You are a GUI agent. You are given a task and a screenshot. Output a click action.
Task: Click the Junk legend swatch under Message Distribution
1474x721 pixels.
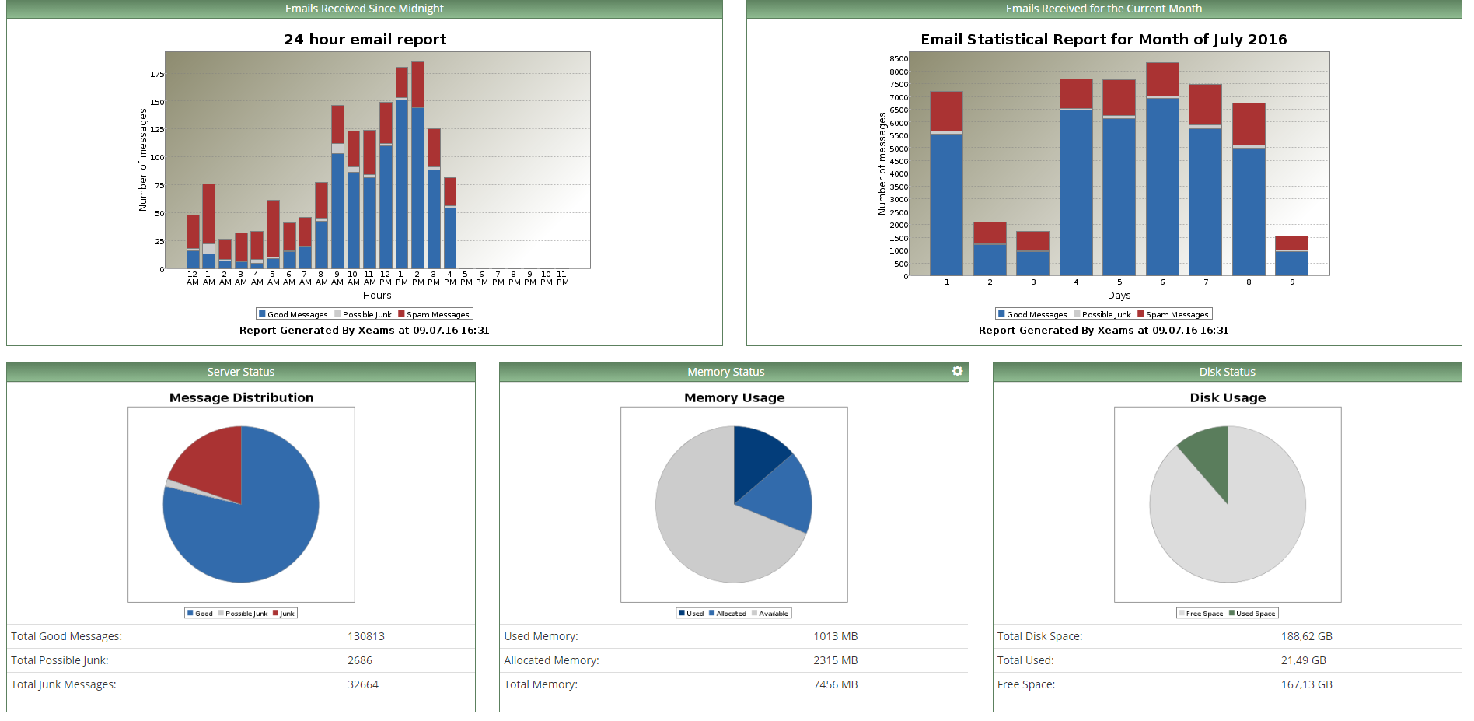click(x=275, y=613)
